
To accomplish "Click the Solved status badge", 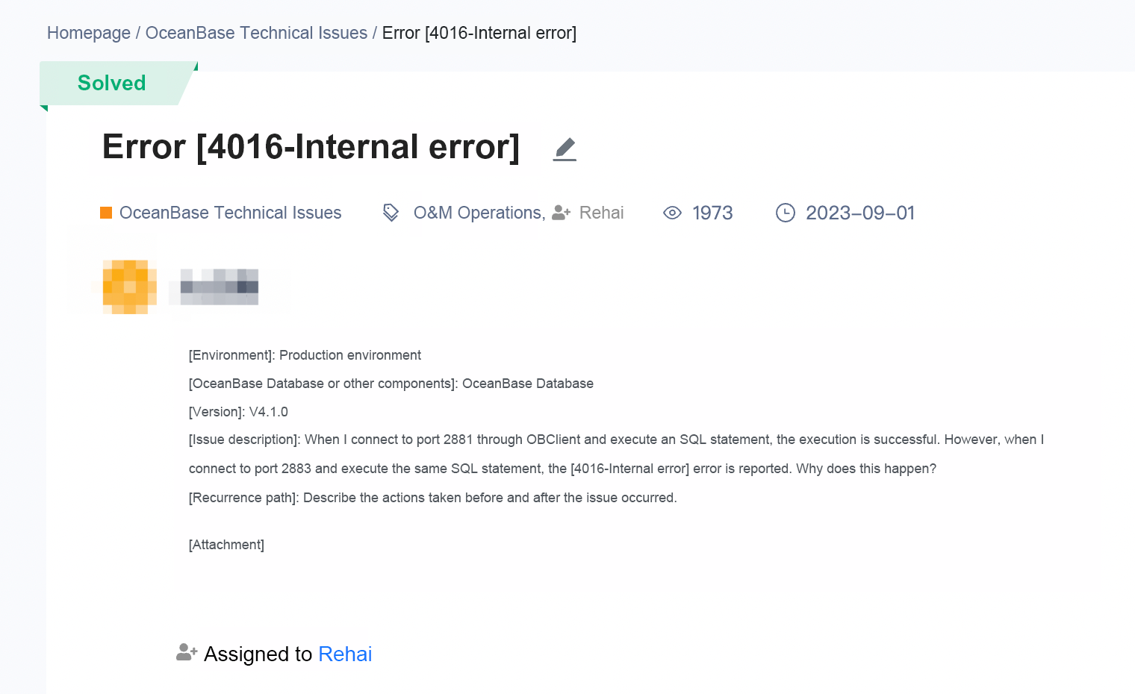I will pos(112,83).
